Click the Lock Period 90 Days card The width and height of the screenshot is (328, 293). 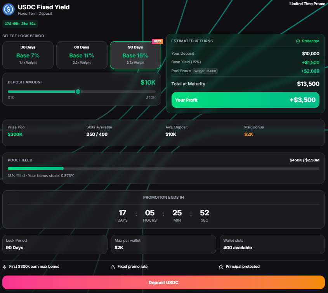tap(55, 244)
